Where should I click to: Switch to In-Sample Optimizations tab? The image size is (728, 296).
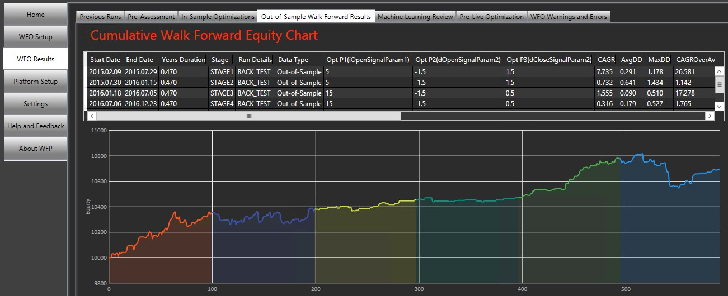[218, 17]
